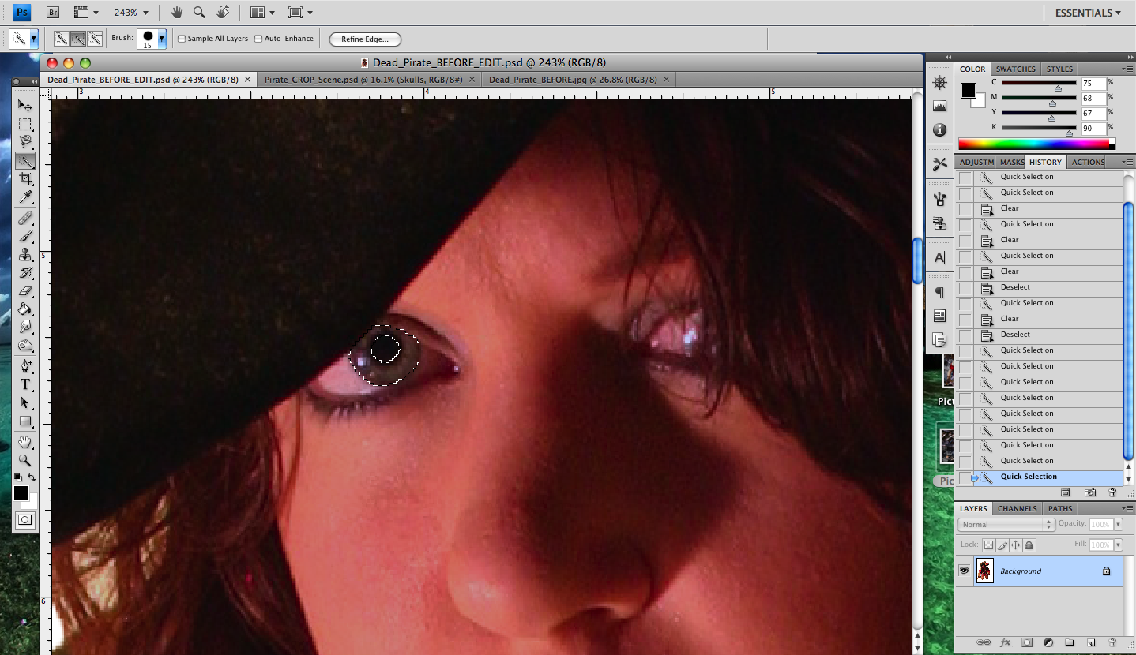Hide the Background layer visibility
This screenshot has height=655, width=1136.
point(964,571)
